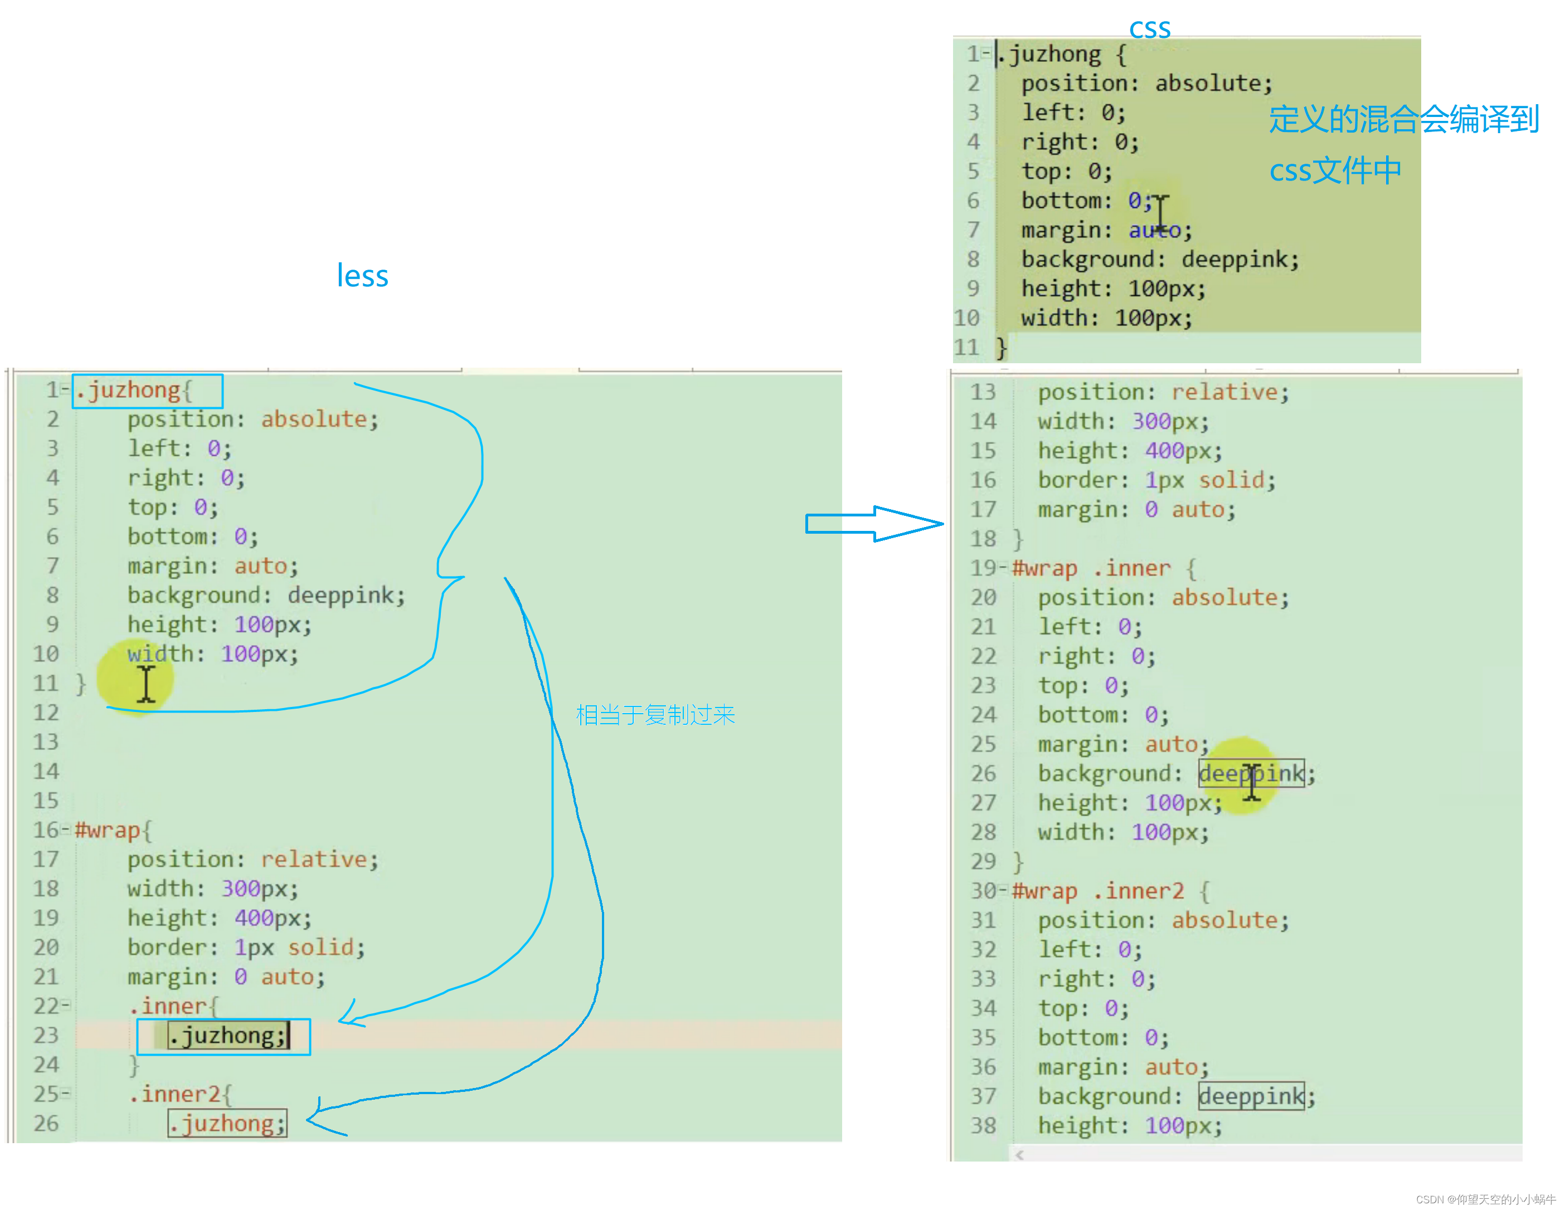The height and width of the screenshot is (1210, 1565).
Task: Click 'bottom: 0;' on css output line 35
Action: coord(1104,1037)
